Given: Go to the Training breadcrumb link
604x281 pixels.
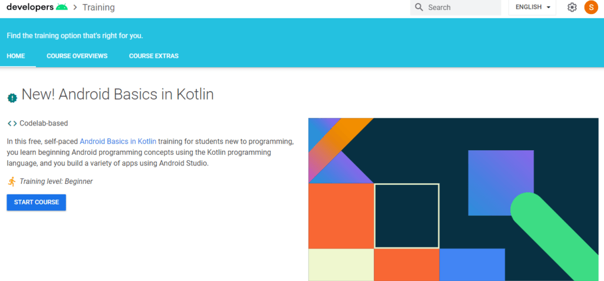Looking at the screenshot, I should (99, 8).
